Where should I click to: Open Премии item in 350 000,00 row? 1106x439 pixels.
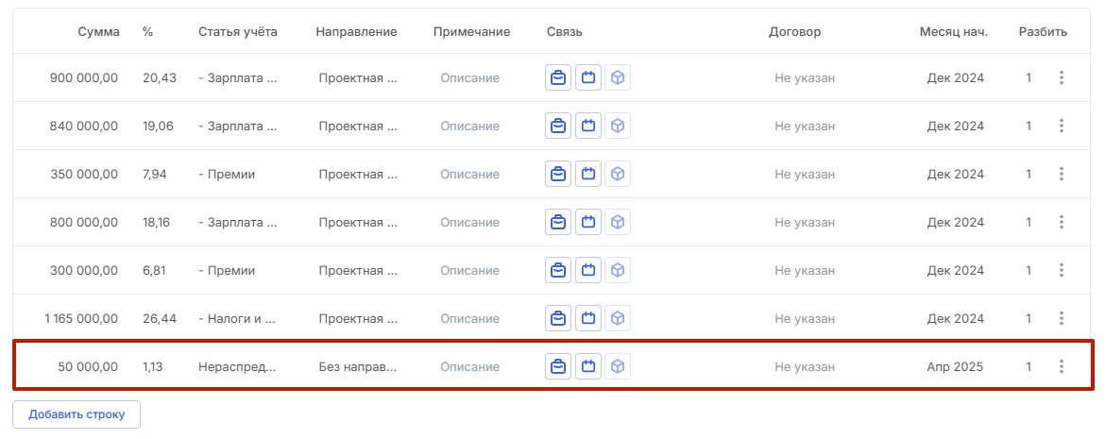(x=227, y=174)
